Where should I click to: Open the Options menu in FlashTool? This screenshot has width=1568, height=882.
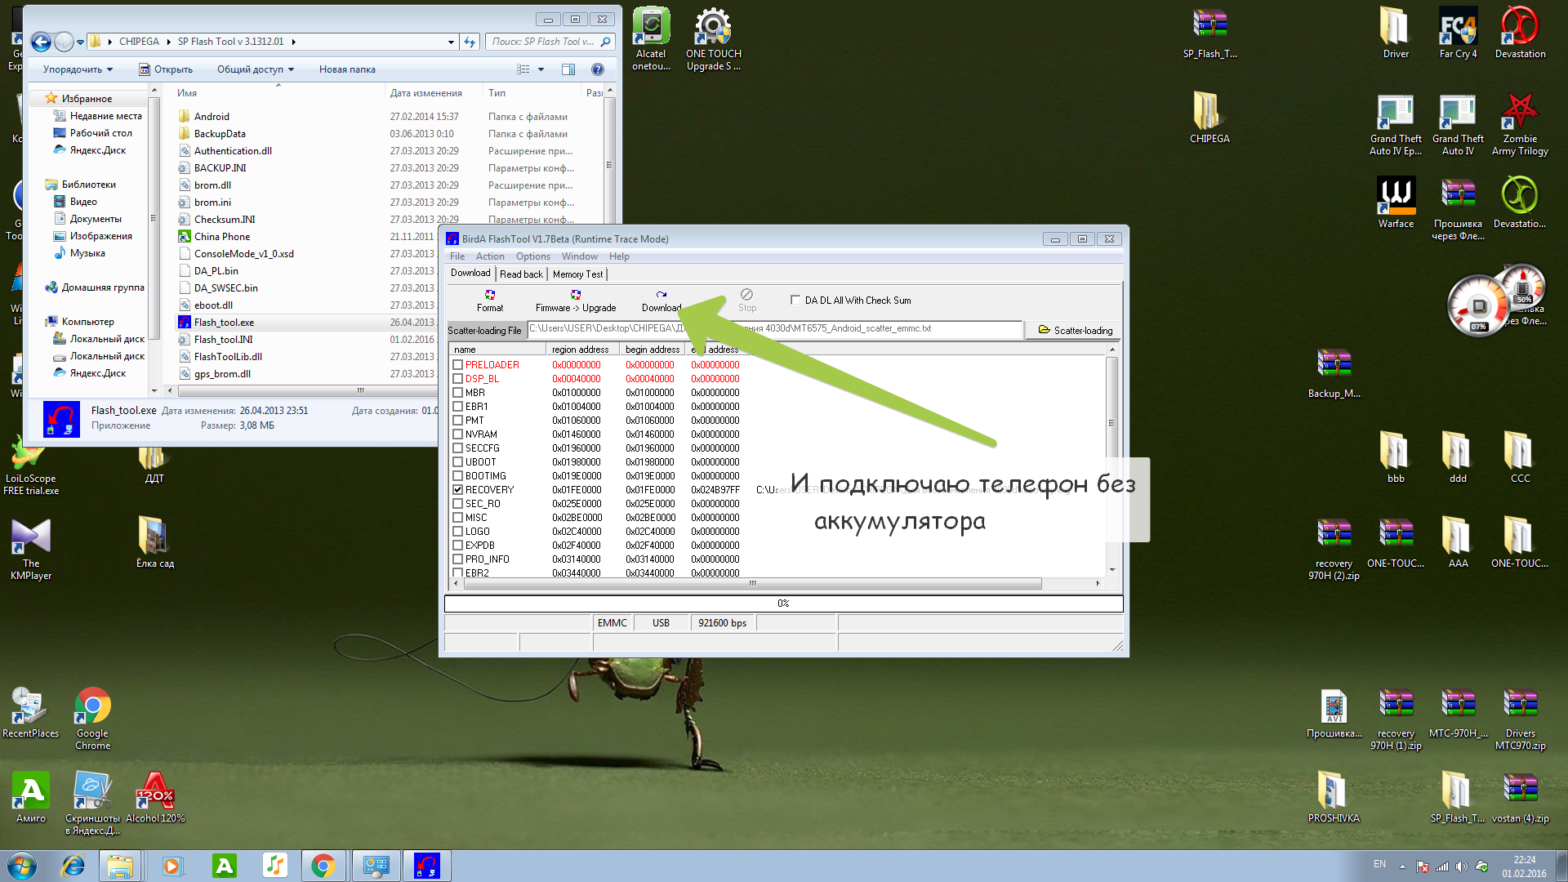532,256
